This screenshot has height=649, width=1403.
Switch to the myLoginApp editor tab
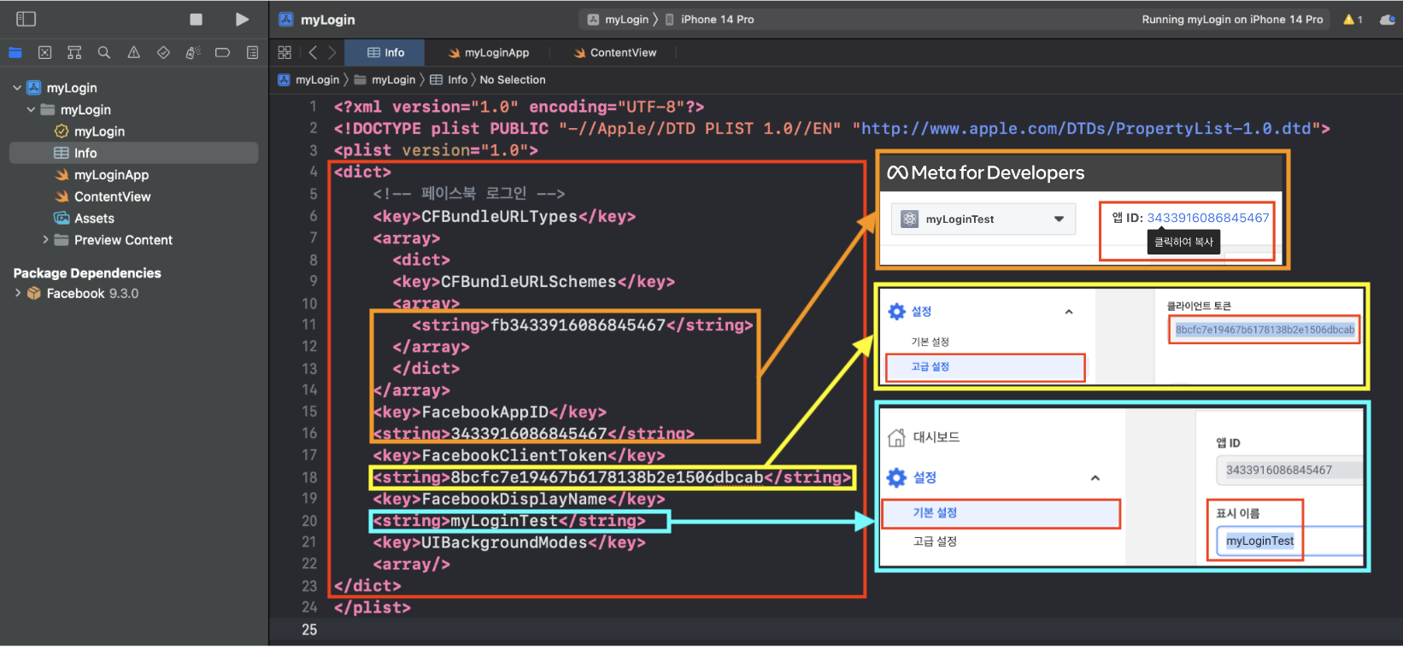coord(489,53)
